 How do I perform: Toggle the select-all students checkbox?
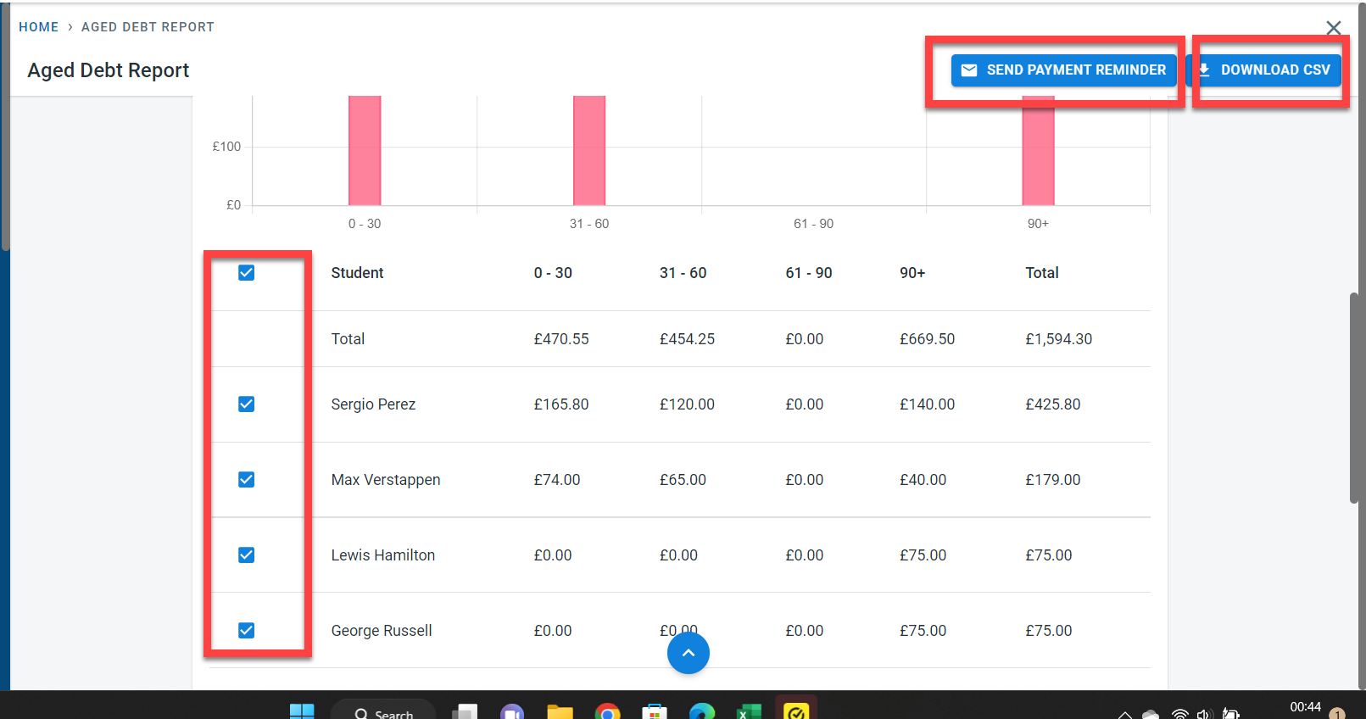click(x=247, y=272)
